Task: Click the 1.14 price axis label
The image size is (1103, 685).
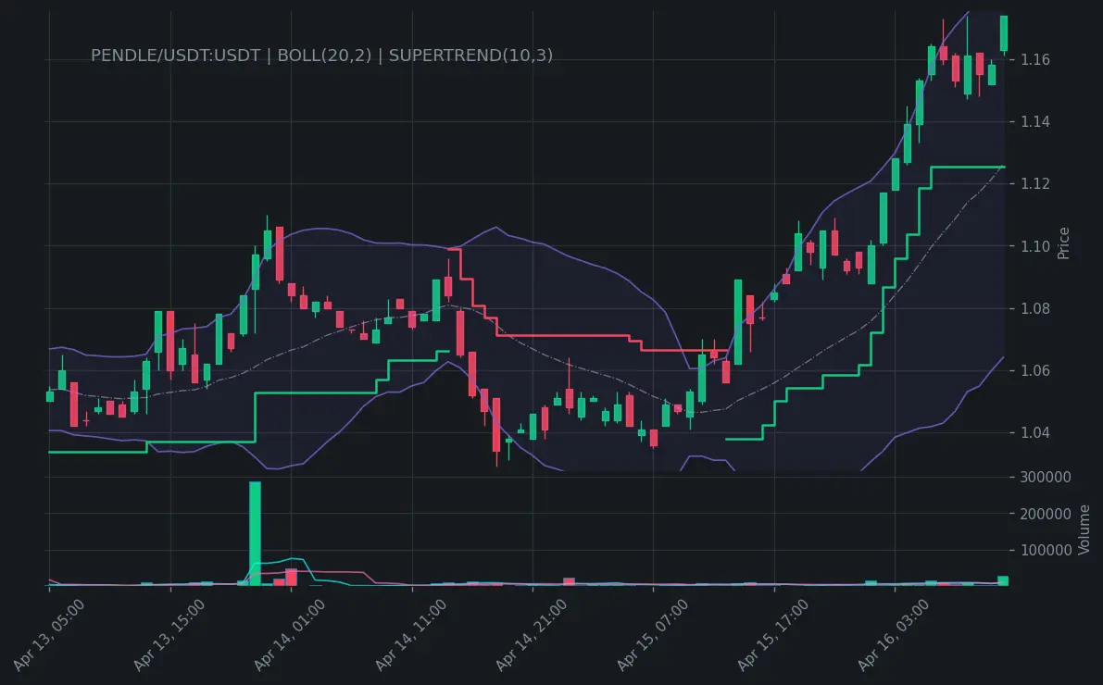Action: 1035,121
